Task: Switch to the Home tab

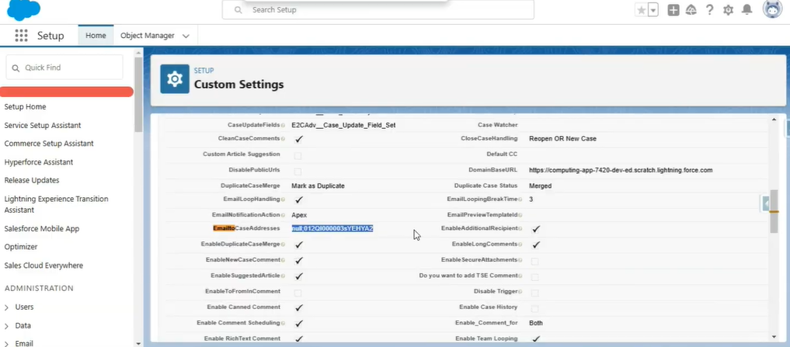Action: click(x=96, y=36)
